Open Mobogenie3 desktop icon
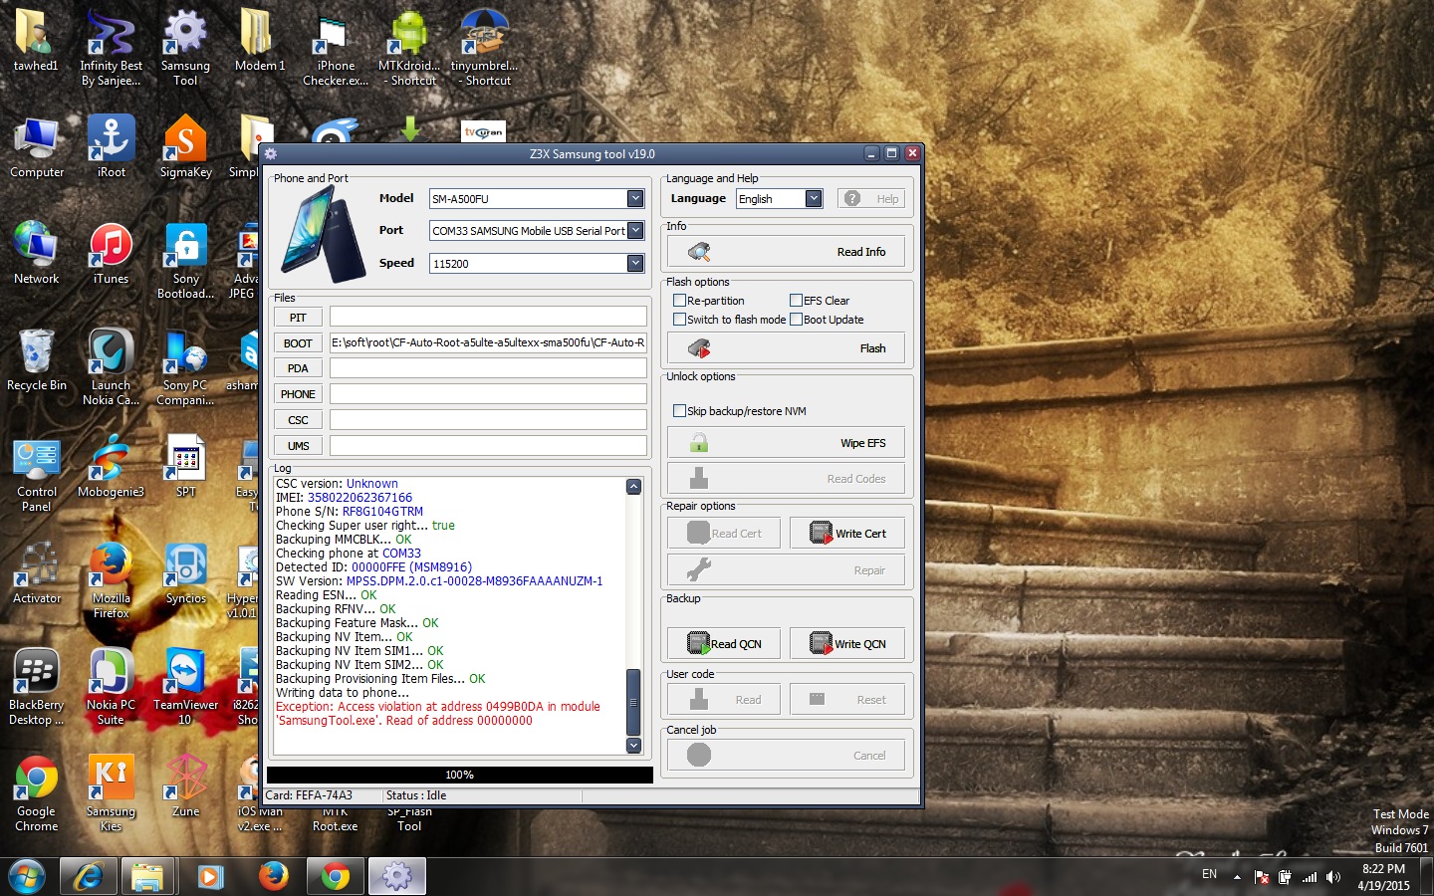The image size is (1434, 896). (111, 466)
